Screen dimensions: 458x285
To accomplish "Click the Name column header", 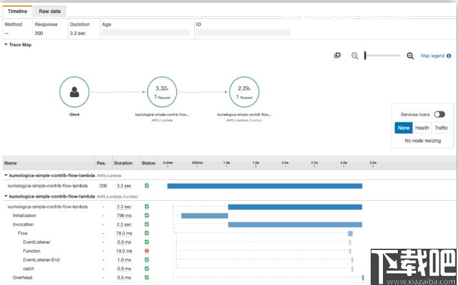I will [x=10, y=163].
